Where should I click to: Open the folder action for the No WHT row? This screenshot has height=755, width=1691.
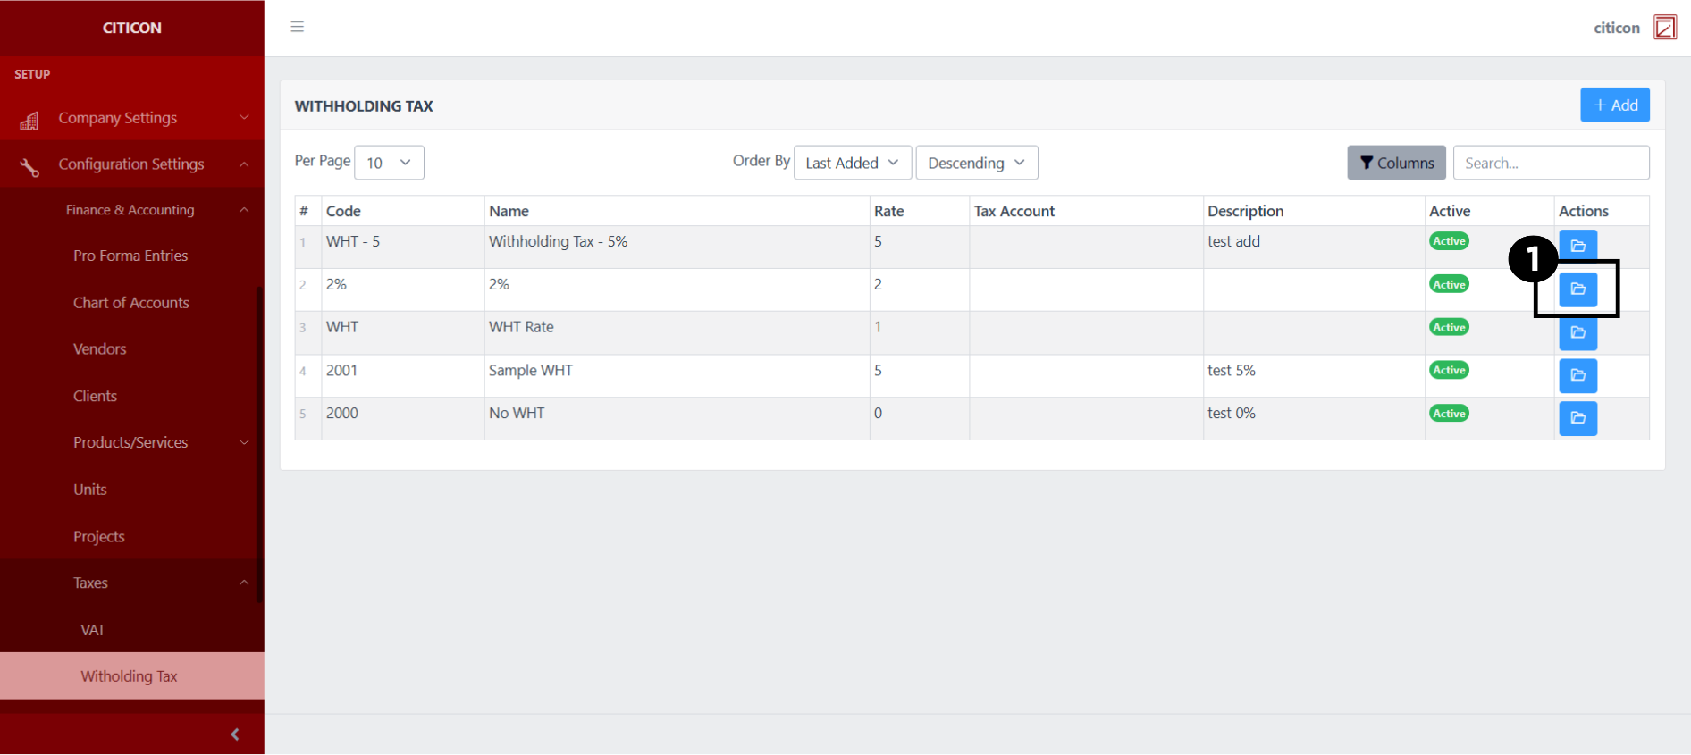coord(1577,418)
